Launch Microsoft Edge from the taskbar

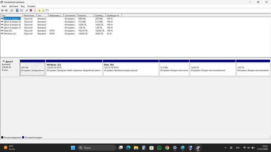click(x=128, y=148)
